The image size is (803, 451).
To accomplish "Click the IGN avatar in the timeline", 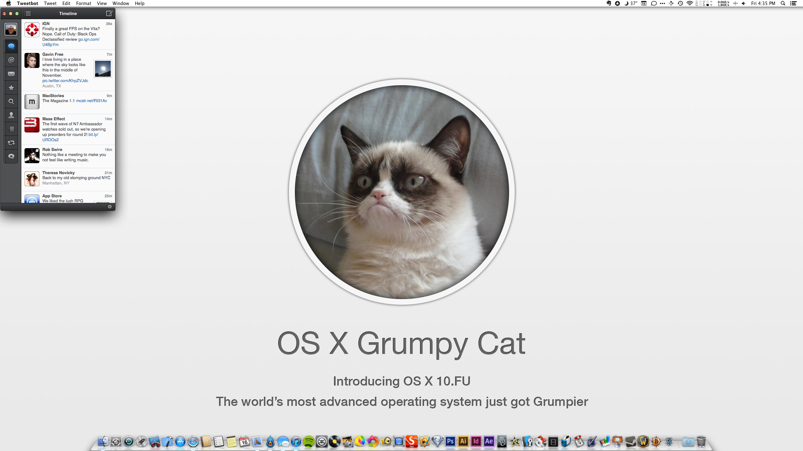I will [x=32, y=30].
